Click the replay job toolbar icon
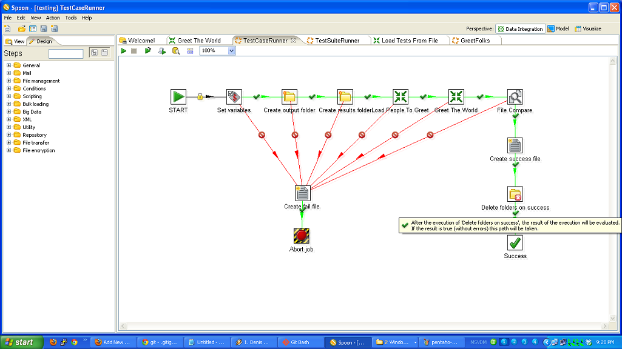This screenshot has width=622, height=349. coord(148,51)
